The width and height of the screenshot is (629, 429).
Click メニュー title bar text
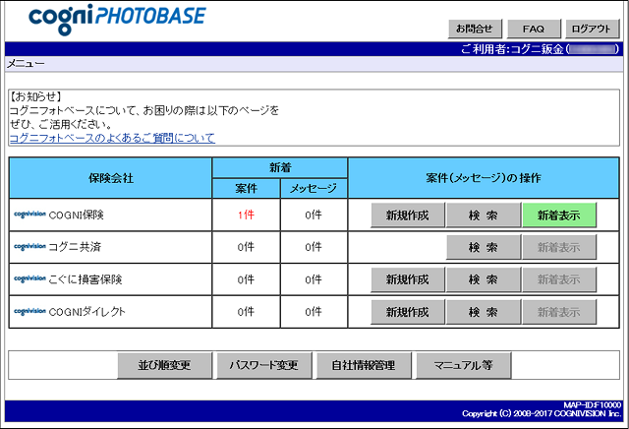tap(26, 64)
